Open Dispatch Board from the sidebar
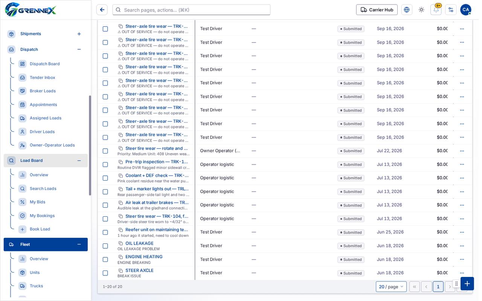The height and width of the screenshot is (301, 482). [45, 64]
